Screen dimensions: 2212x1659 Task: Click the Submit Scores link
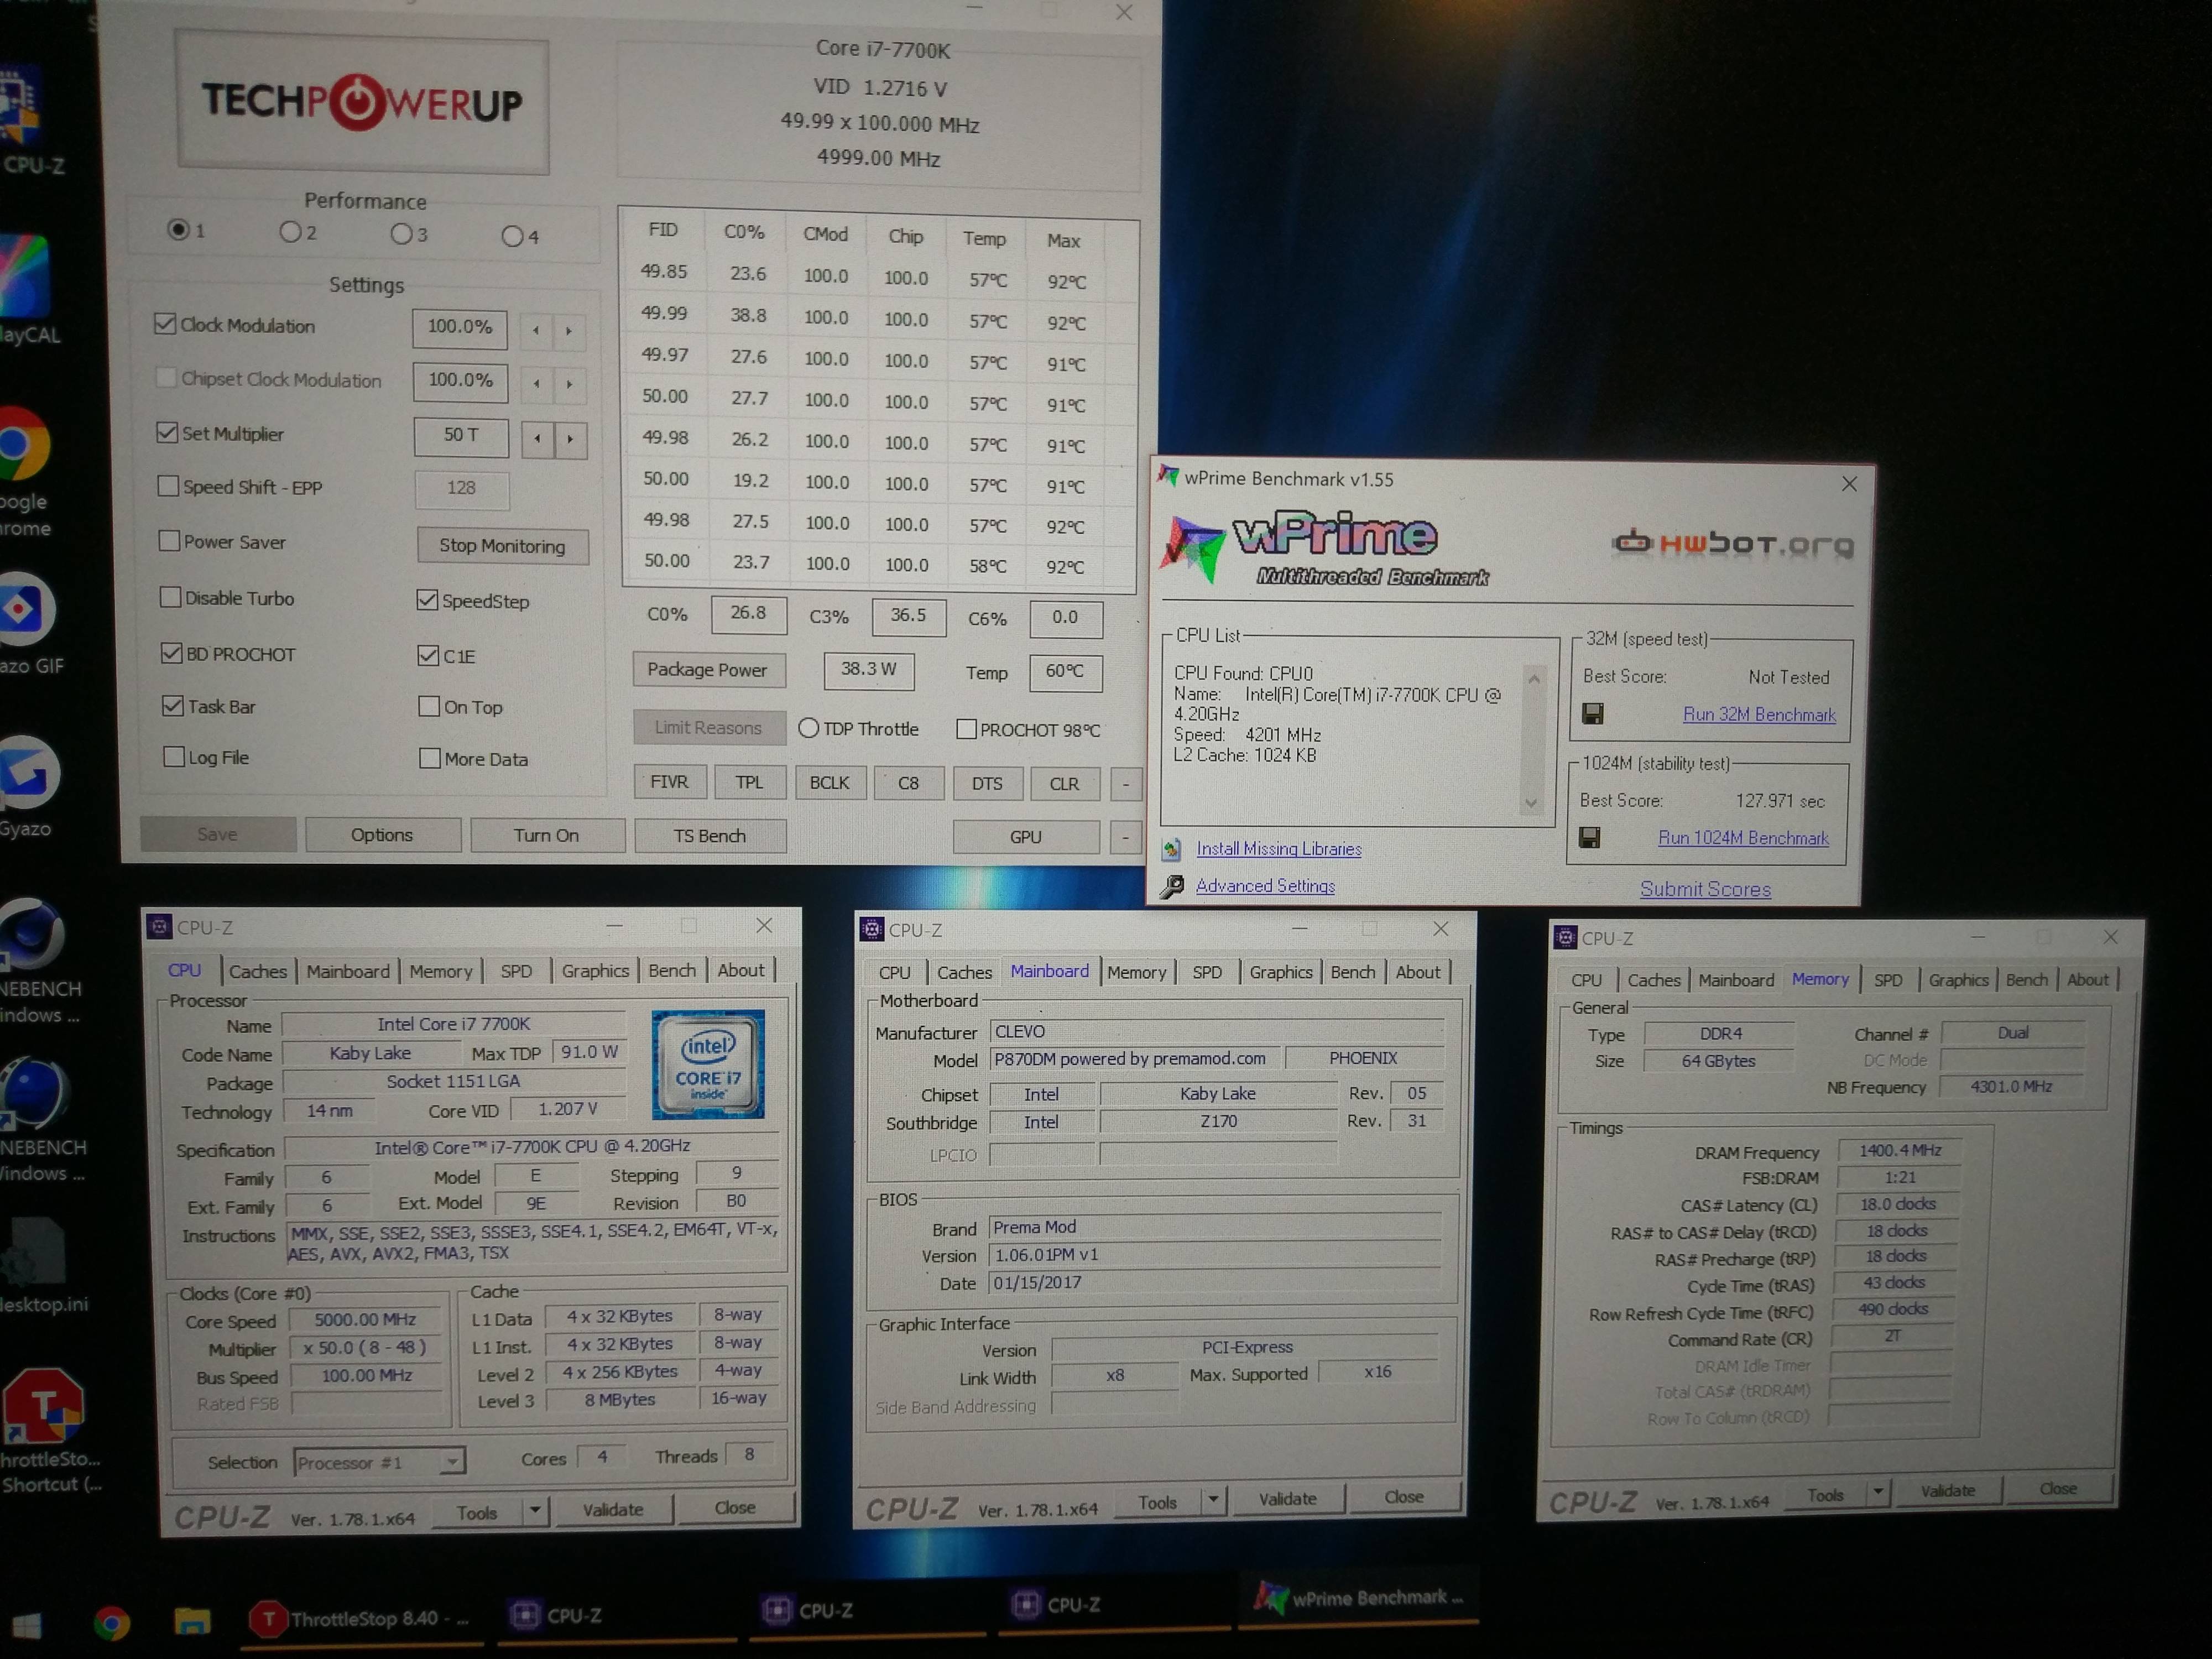click(x=1705, y=889)
